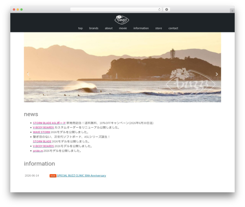Open V-BODY BOARDS custom order link
Screen dimensions: 245x207
[x=44, y=128]
